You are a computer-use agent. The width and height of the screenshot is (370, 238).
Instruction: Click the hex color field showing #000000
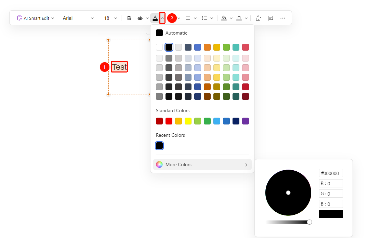click(331, 173)
